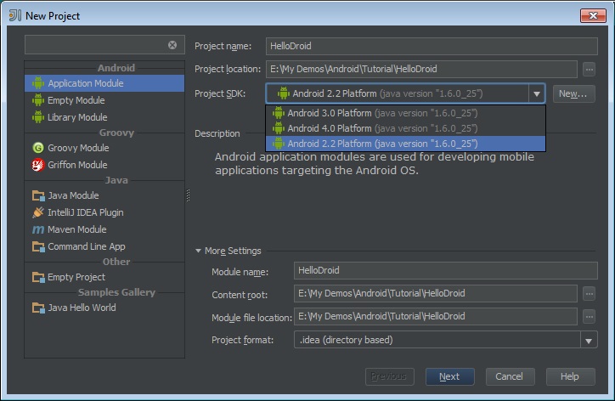The image size is (615, 401).
Task: Click the IntelliJ IDEA Plugin plug icon
Action: pyautogui.click(x=38, y=212)
